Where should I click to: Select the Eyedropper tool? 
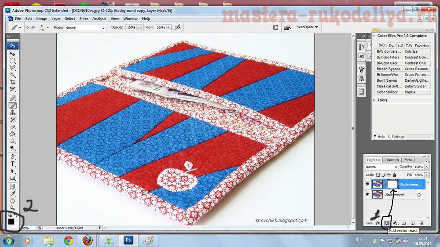pos(12,194)
